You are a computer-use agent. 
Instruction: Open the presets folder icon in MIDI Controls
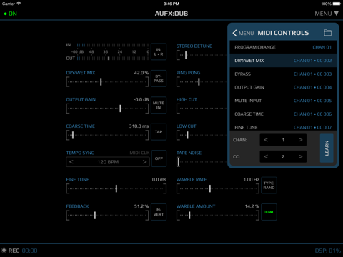coord(327,33)
